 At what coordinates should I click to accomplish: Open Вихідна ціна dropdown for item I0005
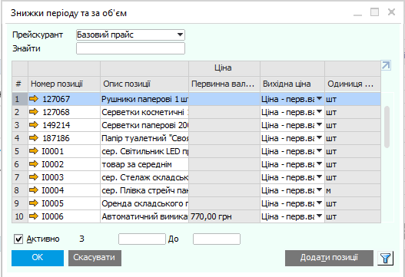point(319,203)
